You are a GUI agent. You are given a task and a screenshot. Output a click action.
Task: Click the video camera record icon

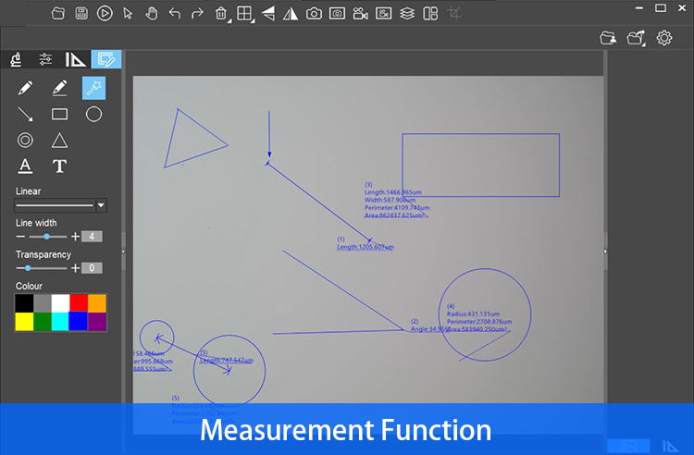click(x=360, y=13)
